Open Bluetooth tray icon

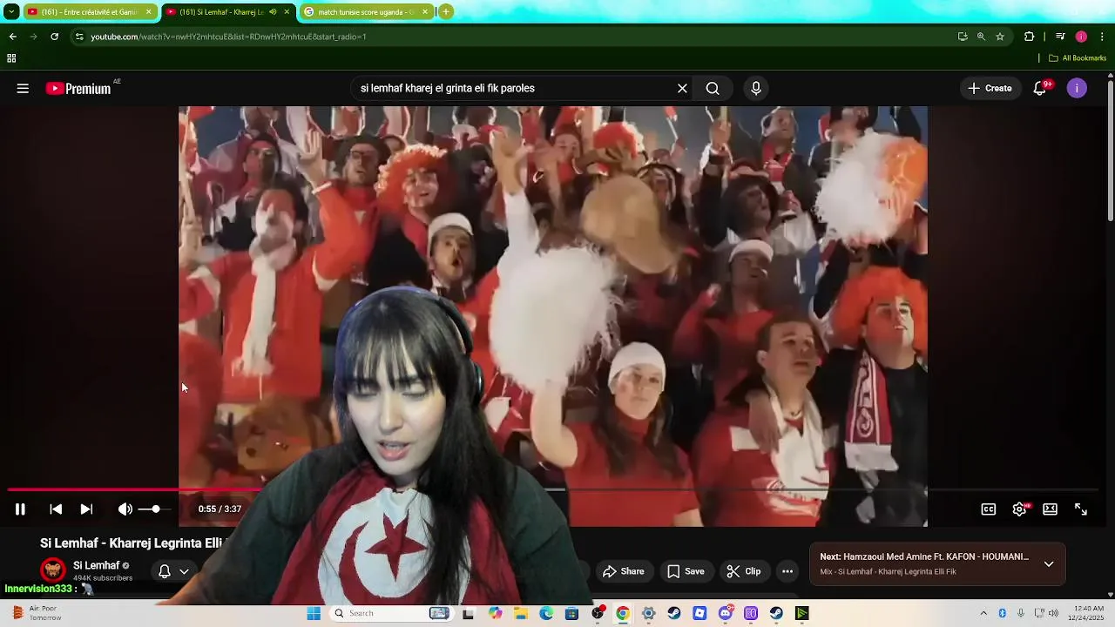[x=1003, y=614]
